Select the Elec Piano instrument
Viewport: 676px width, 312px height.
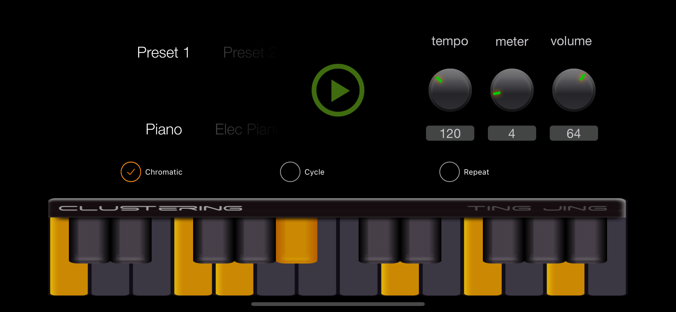click(246, 127)
